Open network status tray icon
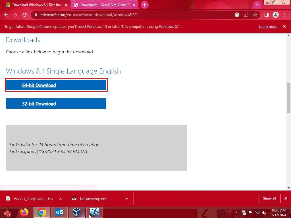Viewport: 291px width, 218px height. coord(257,213)
